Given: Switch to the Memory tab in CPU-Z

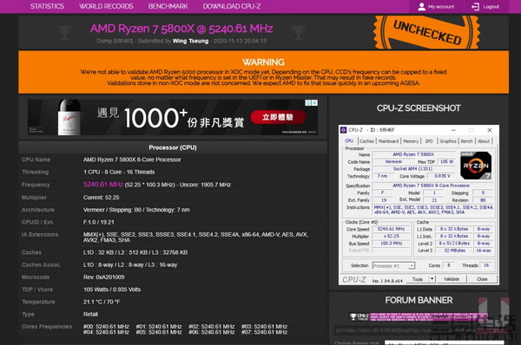Looking at the screenshot, I should click(x=411, y=141).
